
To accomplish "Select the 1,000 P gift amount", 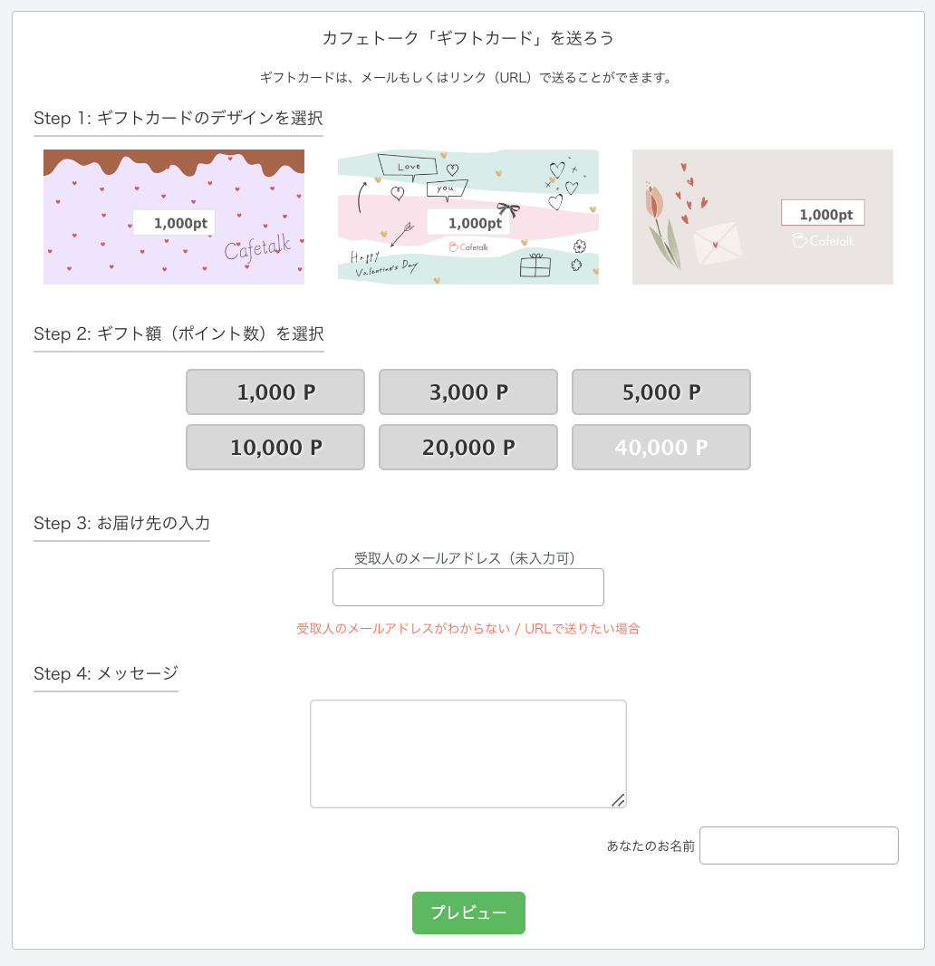I will 275,392.
